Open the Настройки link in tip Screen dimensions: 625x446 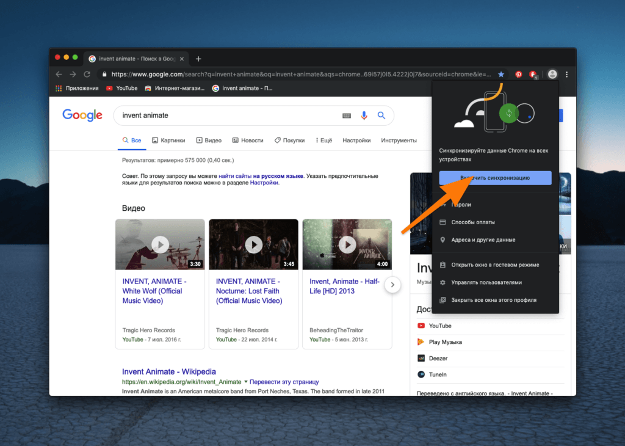(x=264, y=183)
